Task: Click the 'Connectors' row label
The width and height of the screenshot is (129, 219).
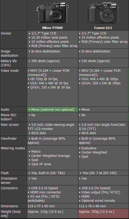Action: coord(9,188)
